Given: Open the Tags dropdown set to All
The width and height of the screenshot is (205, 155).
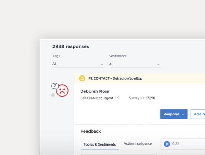Looking at the screenshot, I should [x=78, y=64].
